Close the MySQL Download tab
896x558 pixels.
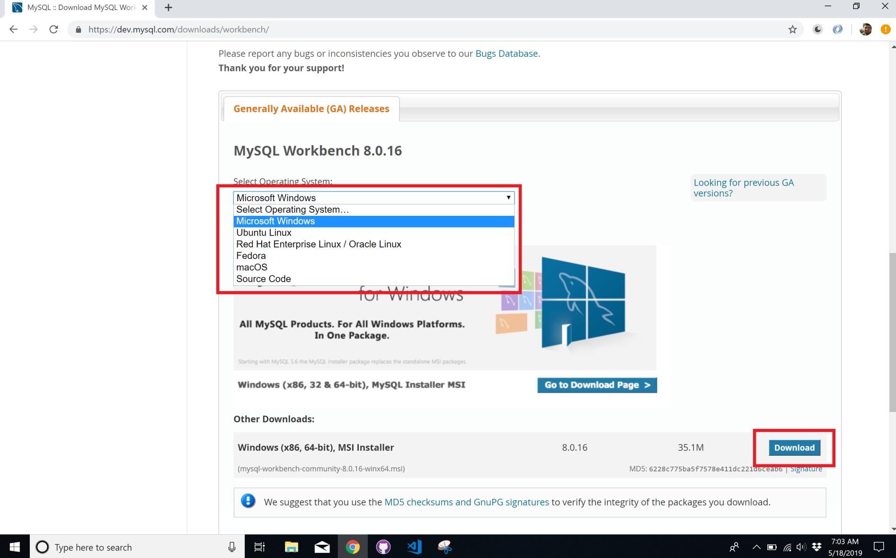click(x=145, y=8)
